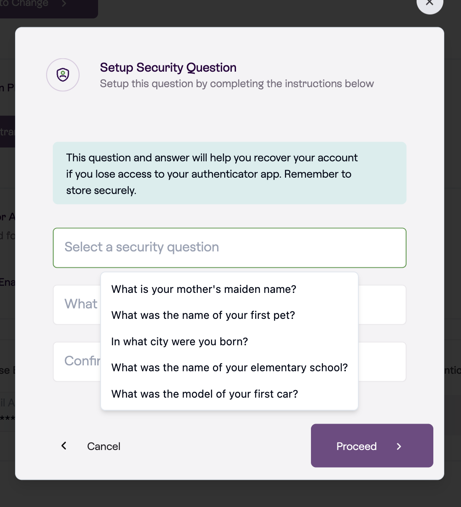Click the right arrow on Proceed button
461x507 pixels.
tap(399, 446)
